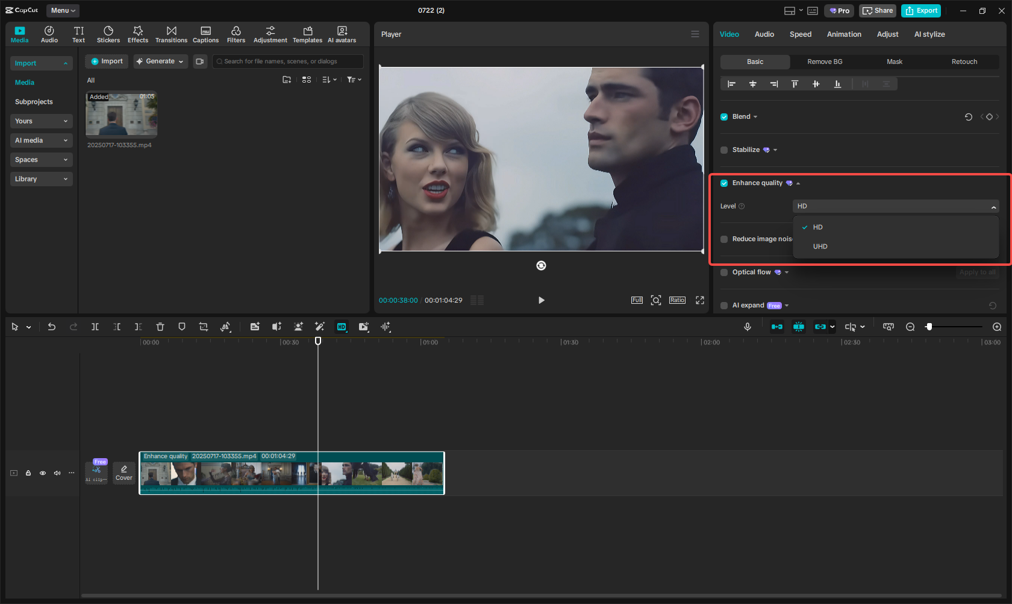Click the record voiceover microphone icon
The height and width of the screenshot is (604, 1012).
point(747,327)
